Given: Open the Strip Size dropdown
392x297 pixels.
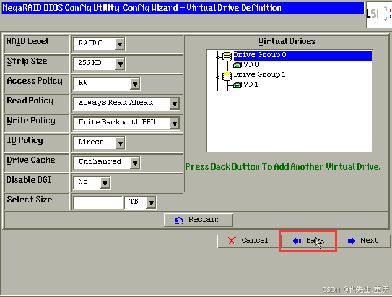Looking at the screenshot, I should coord(100,64).
